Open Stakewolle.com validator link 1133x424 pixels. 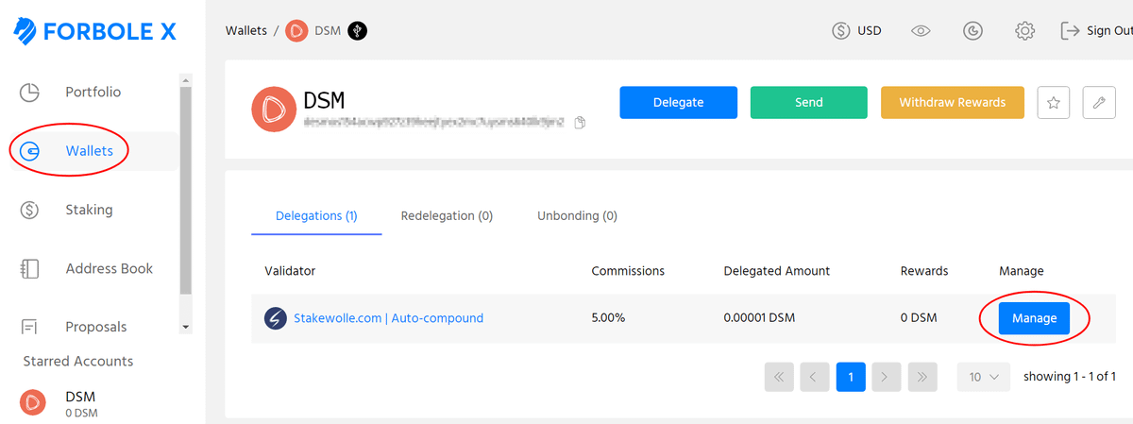[388, 318]
